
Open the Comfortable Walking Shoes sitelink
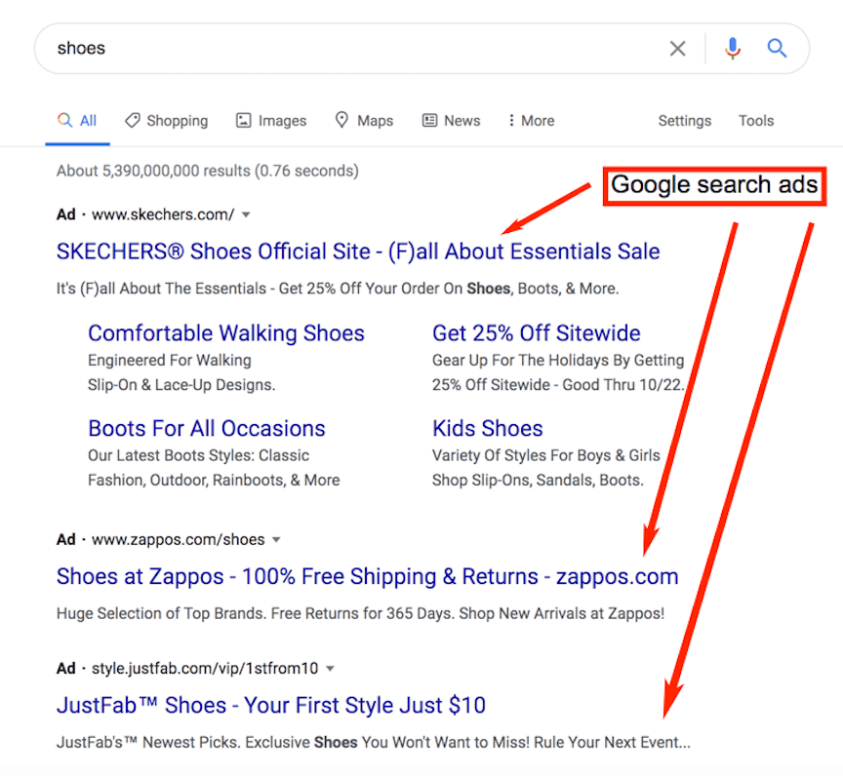click(226, 332)
